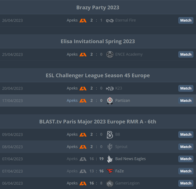Click the Partizan team crest

pyautogui.click(x=110, y=101)
